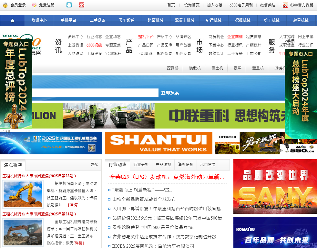Click 设为首页 in top bar
The image size is (317, 248).
pos(192,5)
